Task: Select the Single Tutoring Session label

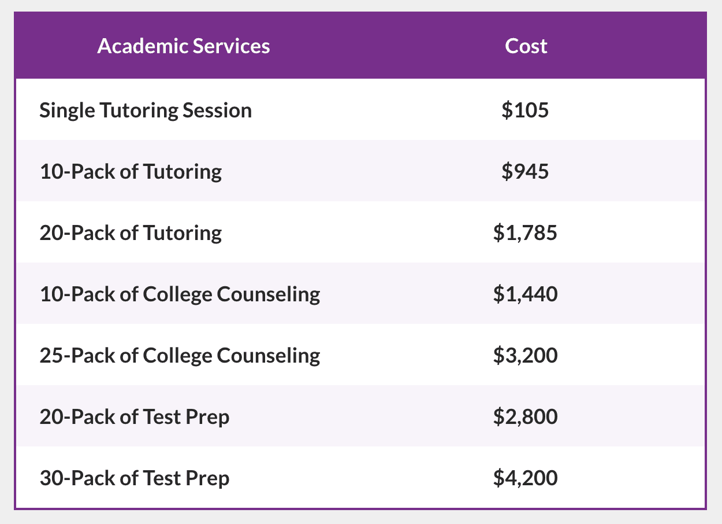Action: click(146, 110)
